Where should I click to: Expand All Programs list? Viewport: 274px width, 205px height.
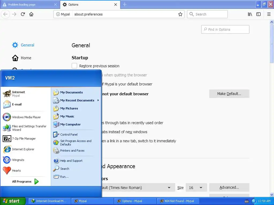tap(25, 182)
